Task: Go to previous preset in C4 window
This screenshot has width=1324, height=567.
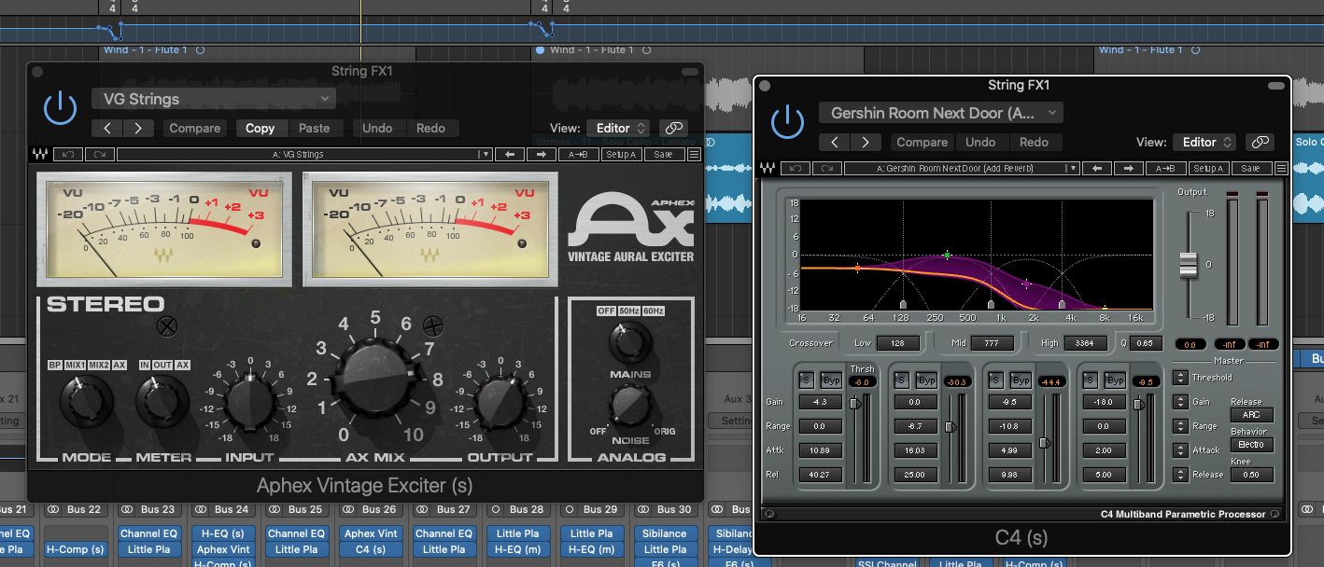Action: (835, 142)
